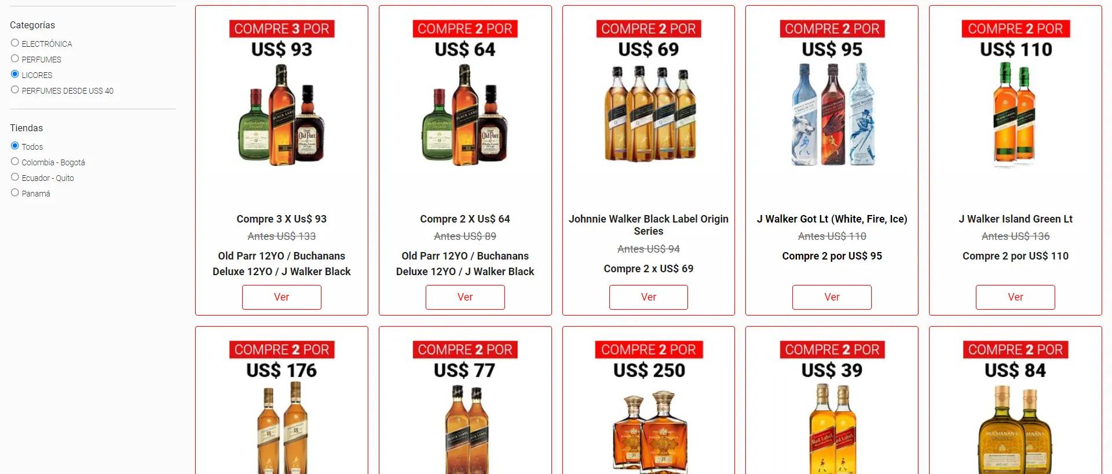Choose PERFUMES DESDE US$ 40 category
The height and width of the screenshot is (474, 1112).
tap(15, 90)
